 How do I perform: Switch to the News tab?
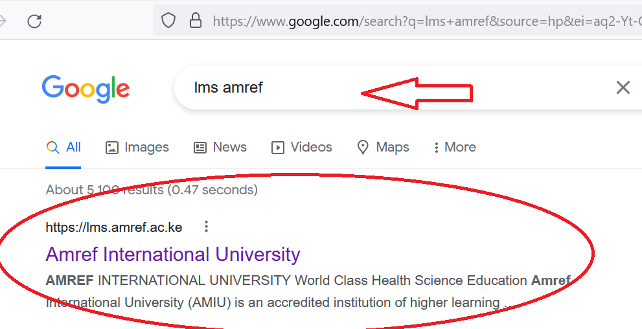click(220, 147)
